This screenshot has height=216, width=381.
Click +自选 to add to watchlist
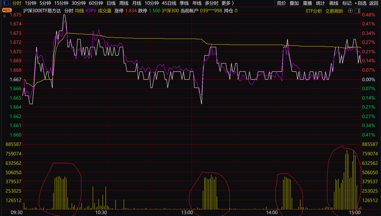pyautogui.click(x=360, y=3)
